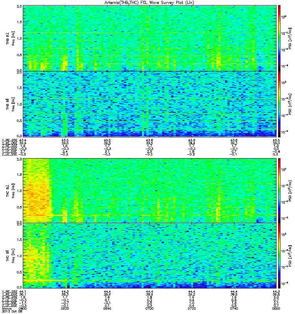
Task: Select the color bar beside the THB B∥ panel
Action: [x=279, y=104]
